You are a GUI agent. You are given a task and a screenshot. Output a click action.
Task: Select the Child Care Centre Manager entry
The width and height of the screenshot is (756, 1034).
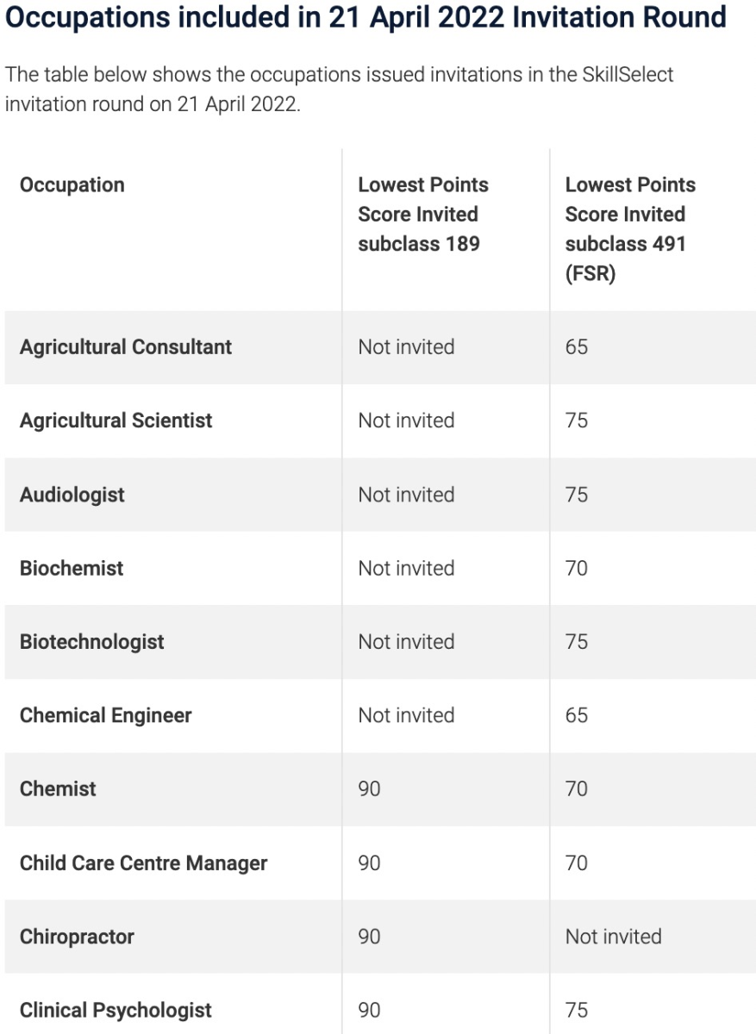click(144, 863)
